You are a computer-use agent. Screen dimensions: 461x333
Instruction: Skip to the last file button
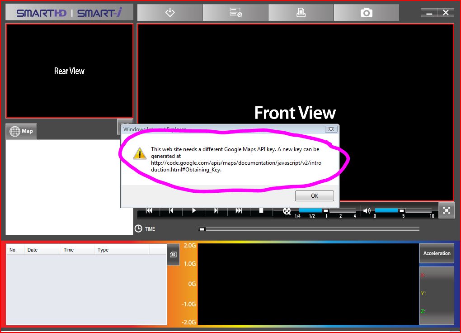(x=239, y=211)
